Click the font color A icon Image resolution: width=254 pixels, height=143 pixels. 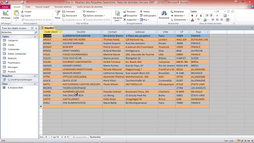pyautogui.click(x=192, y=20)
